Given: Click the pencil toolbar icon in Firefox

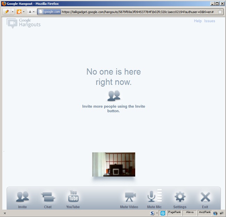Looking at the screenshot, I should (7, 12).
